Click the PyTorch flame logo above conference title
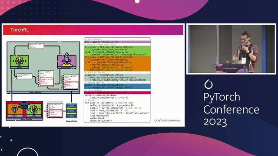278x156 pixels. click(208, 84)
